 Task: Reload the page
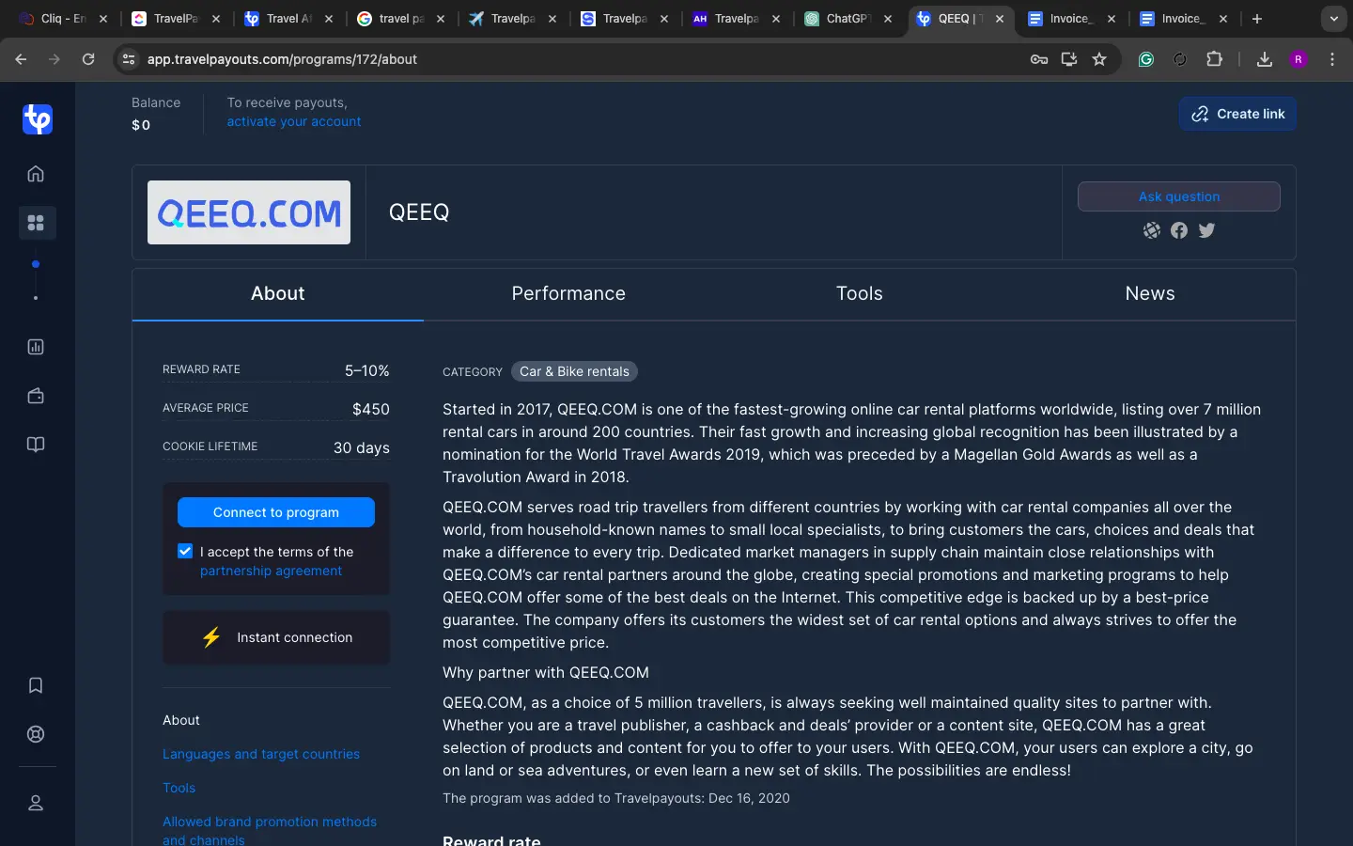coord(88,59)
